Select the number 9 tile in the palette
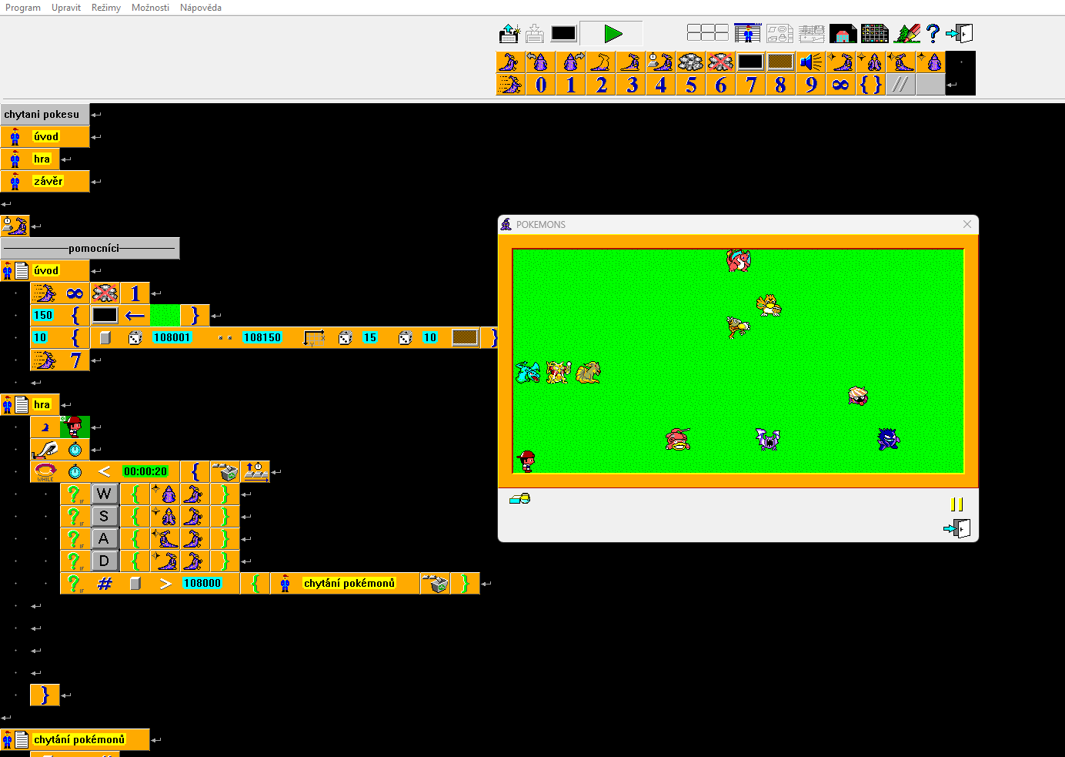 click(810, 85)
